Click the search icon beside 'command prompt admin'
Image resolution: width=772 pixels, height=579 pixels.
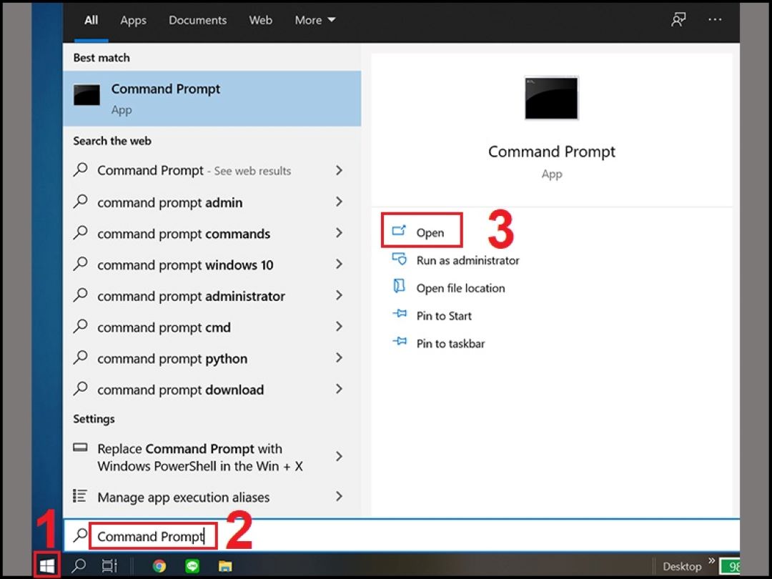click(80, 202)
